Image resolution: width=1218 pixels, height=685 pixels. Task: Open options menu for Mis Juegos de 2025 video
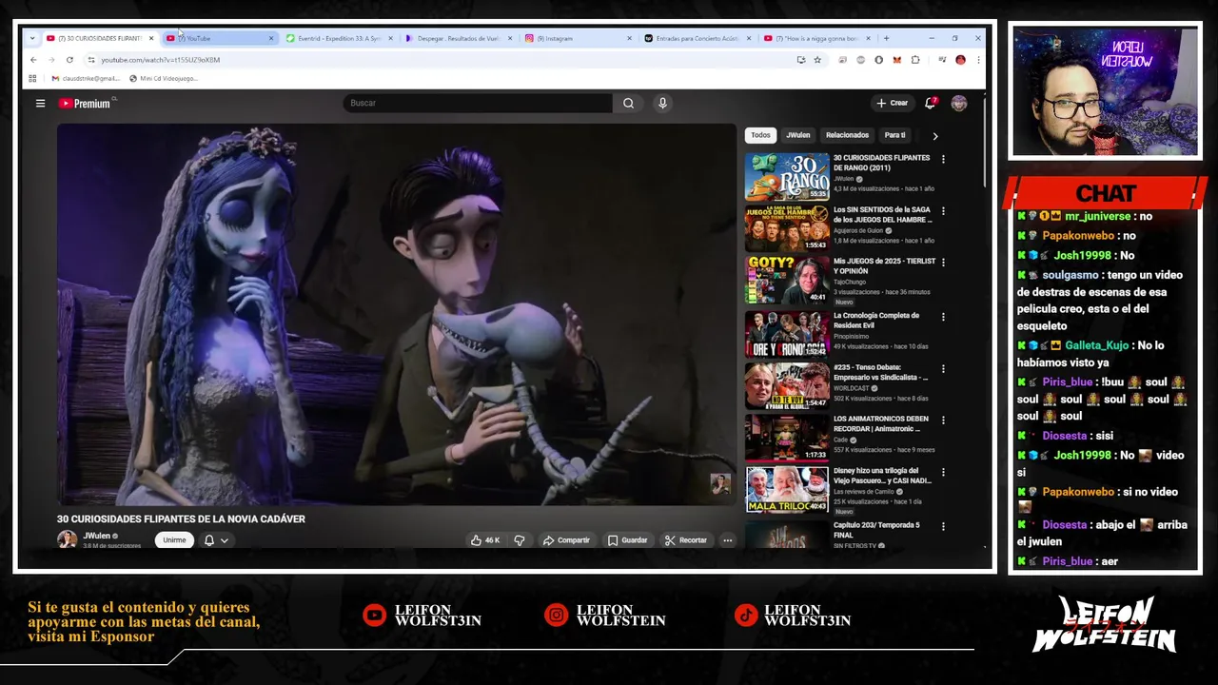[943, 263]
